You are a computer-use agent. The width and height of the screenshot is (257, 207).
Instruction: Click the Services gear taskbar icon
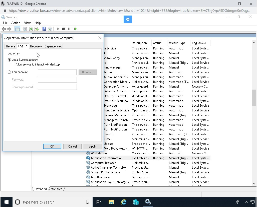(x=148, y=202)
